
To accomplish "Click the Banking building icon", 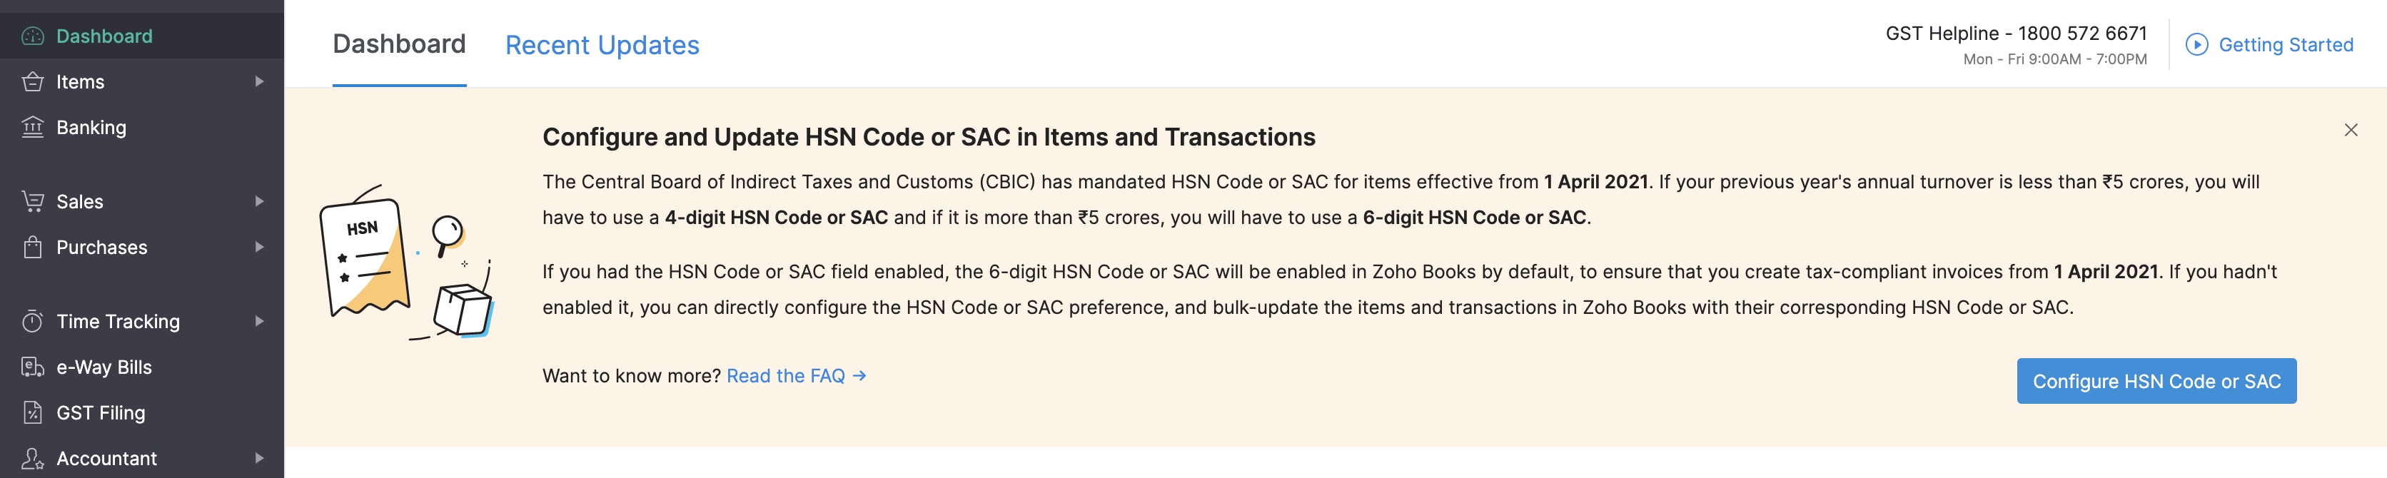I will tap(32, 127).
